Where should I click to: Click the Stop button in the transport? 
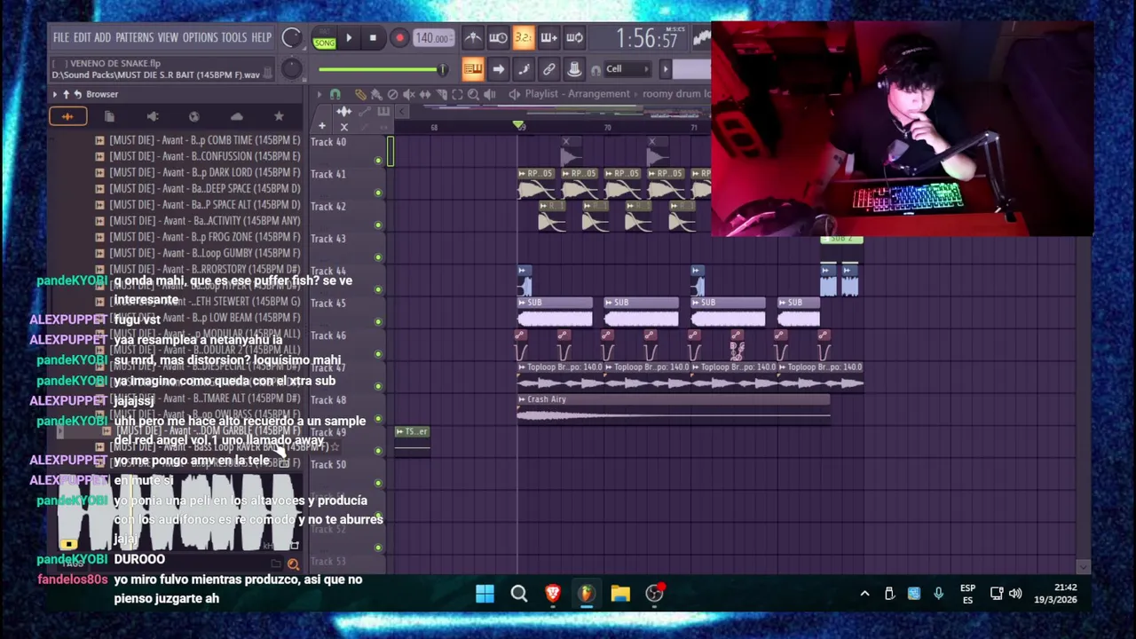373,38
